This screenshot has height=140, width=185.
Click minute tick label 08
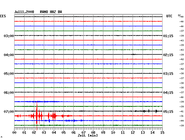(x=93, y=133)
